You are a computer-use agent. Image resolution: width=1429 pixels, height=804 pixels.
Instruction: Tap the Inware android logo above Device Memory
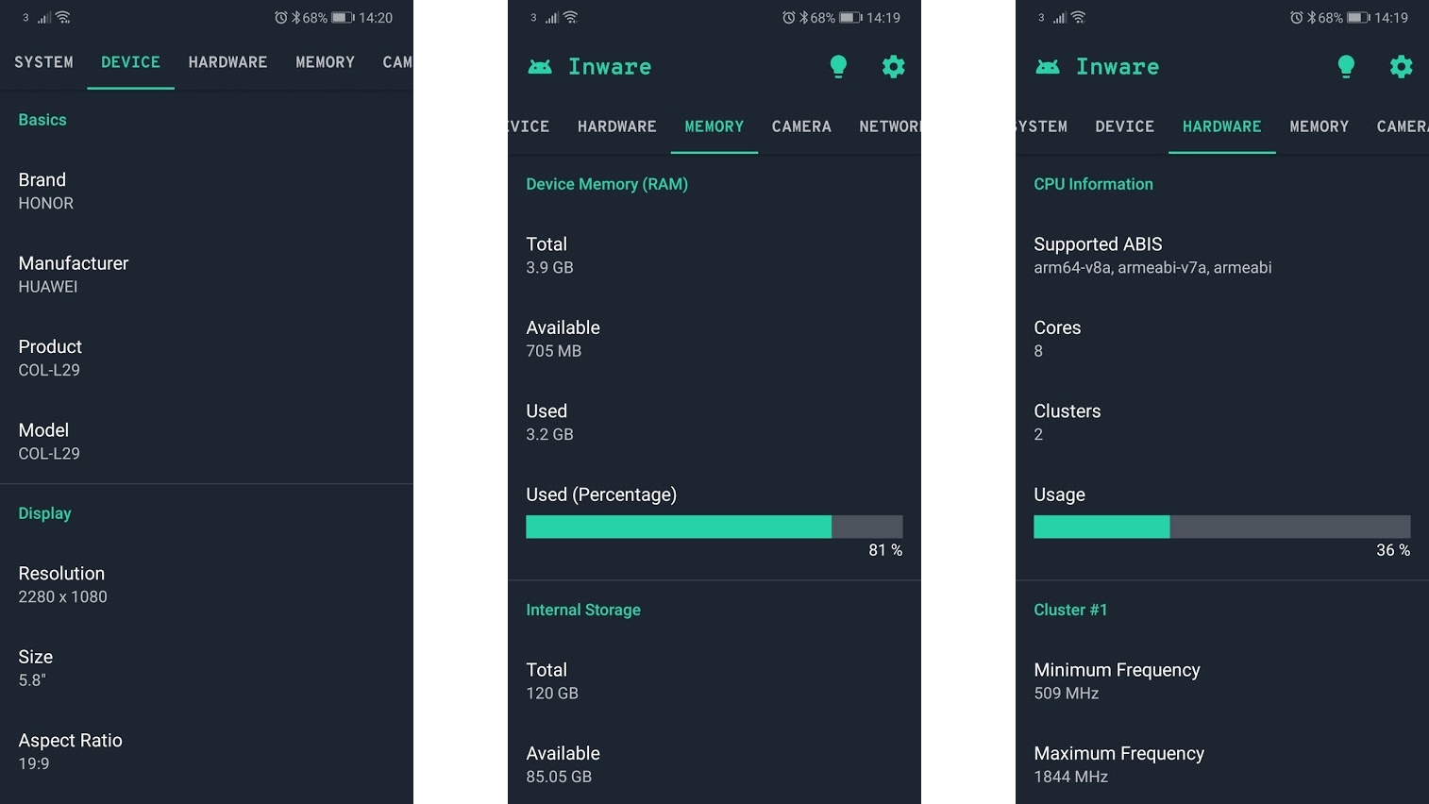point(540,66)
